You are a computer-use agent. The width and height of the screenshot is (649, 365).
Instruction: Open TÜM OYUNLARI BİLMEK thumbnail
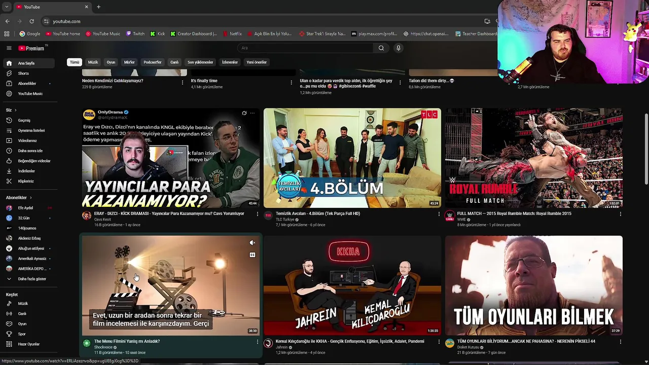[x=533, y=285]
